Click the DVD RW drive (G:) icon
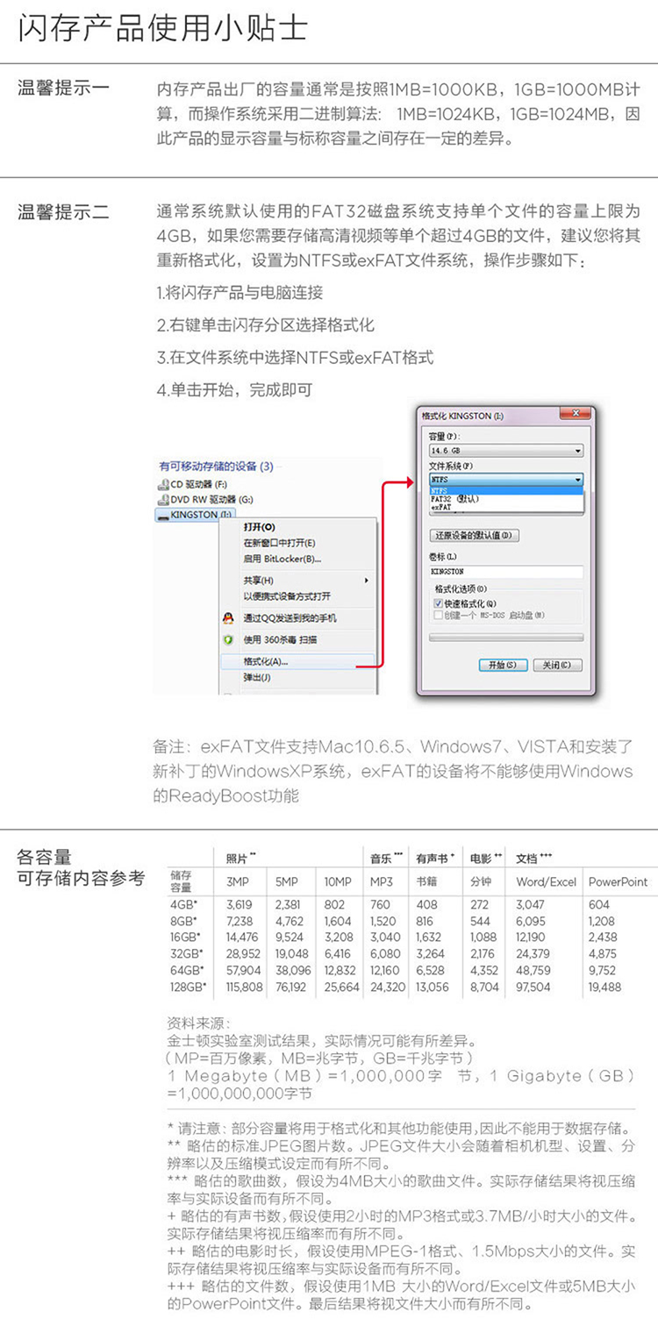The width and height of the screenshot is (658, 1326). [x=163, y=499]
